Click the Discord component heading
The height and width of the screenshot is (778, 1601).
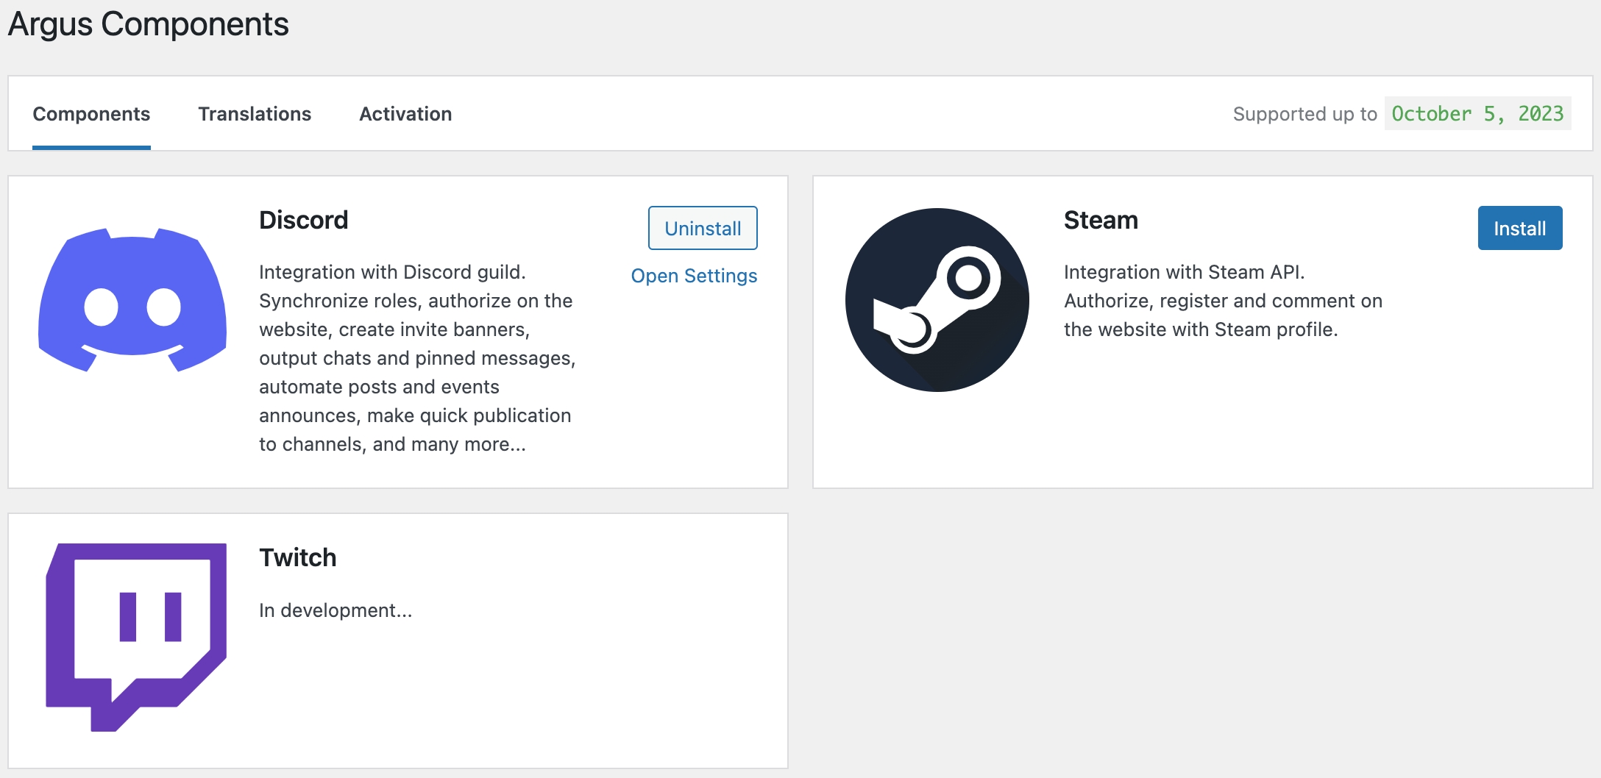click(x=303, y=220)
